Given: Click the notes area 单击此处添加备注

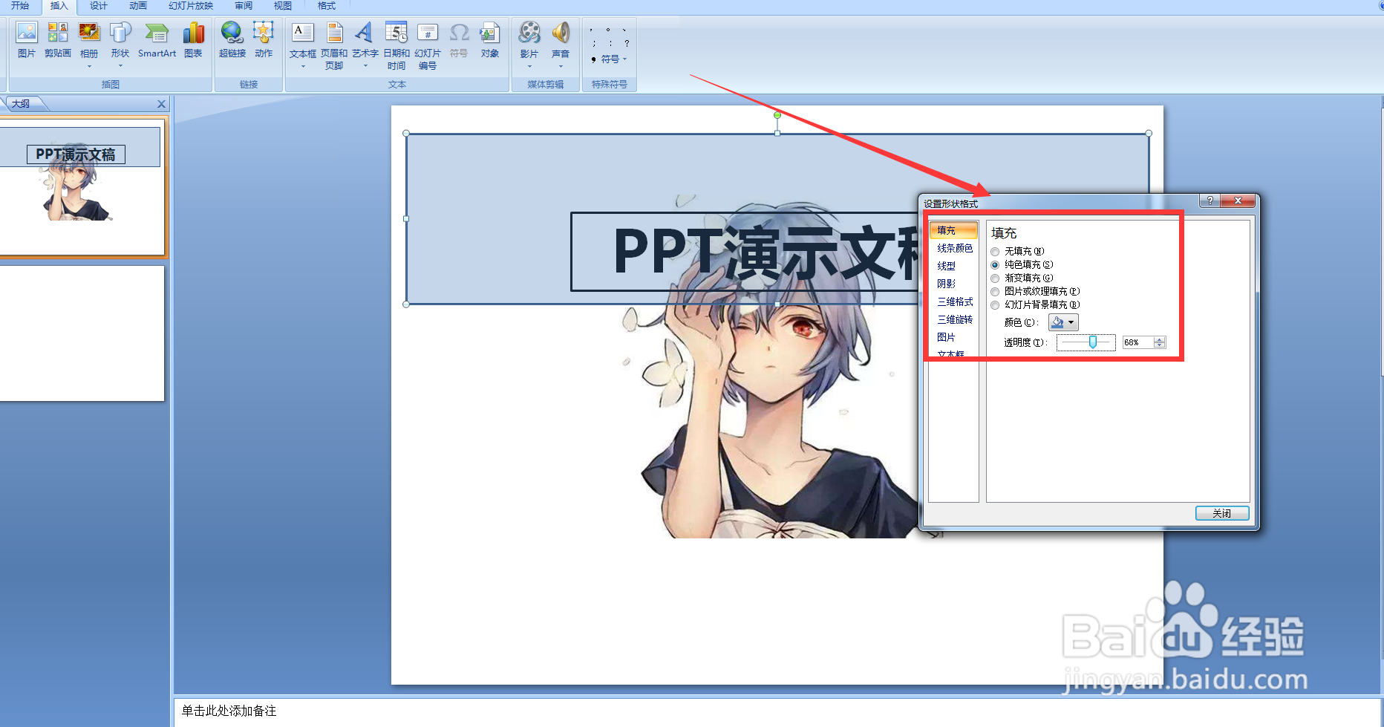Looking at the screenshot, I should [229, 711].
